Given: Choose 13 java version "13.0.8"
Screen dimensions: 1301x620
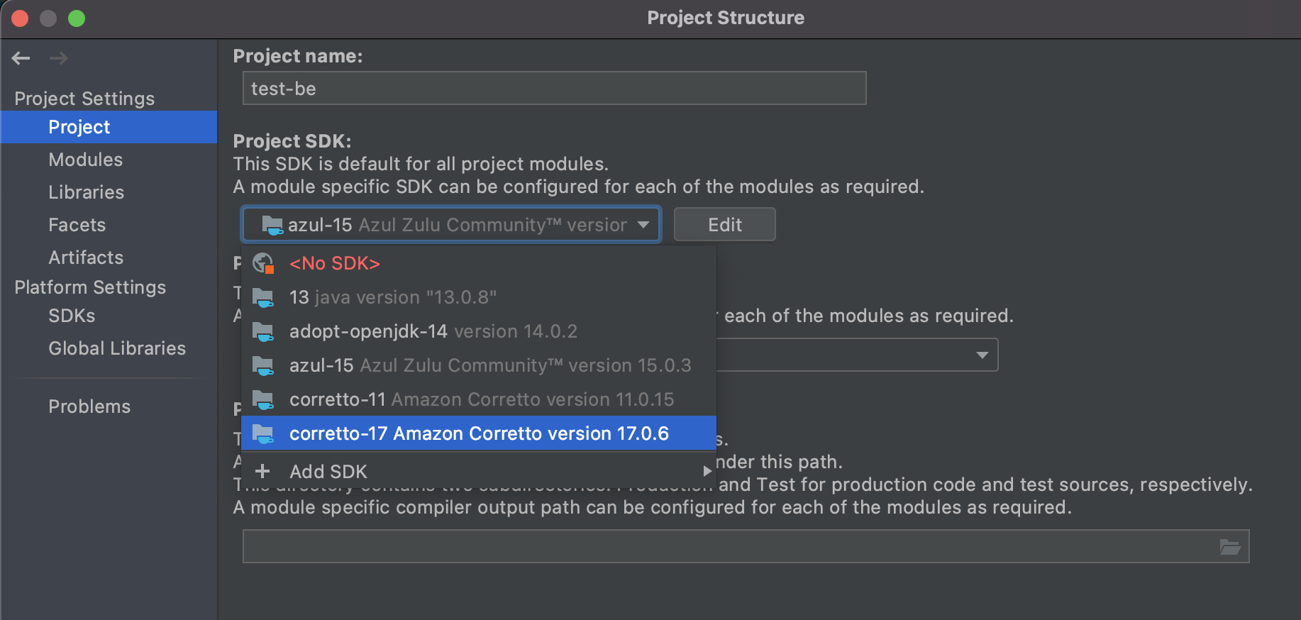Looking at the screenshot, I should (x=479, y=297).
